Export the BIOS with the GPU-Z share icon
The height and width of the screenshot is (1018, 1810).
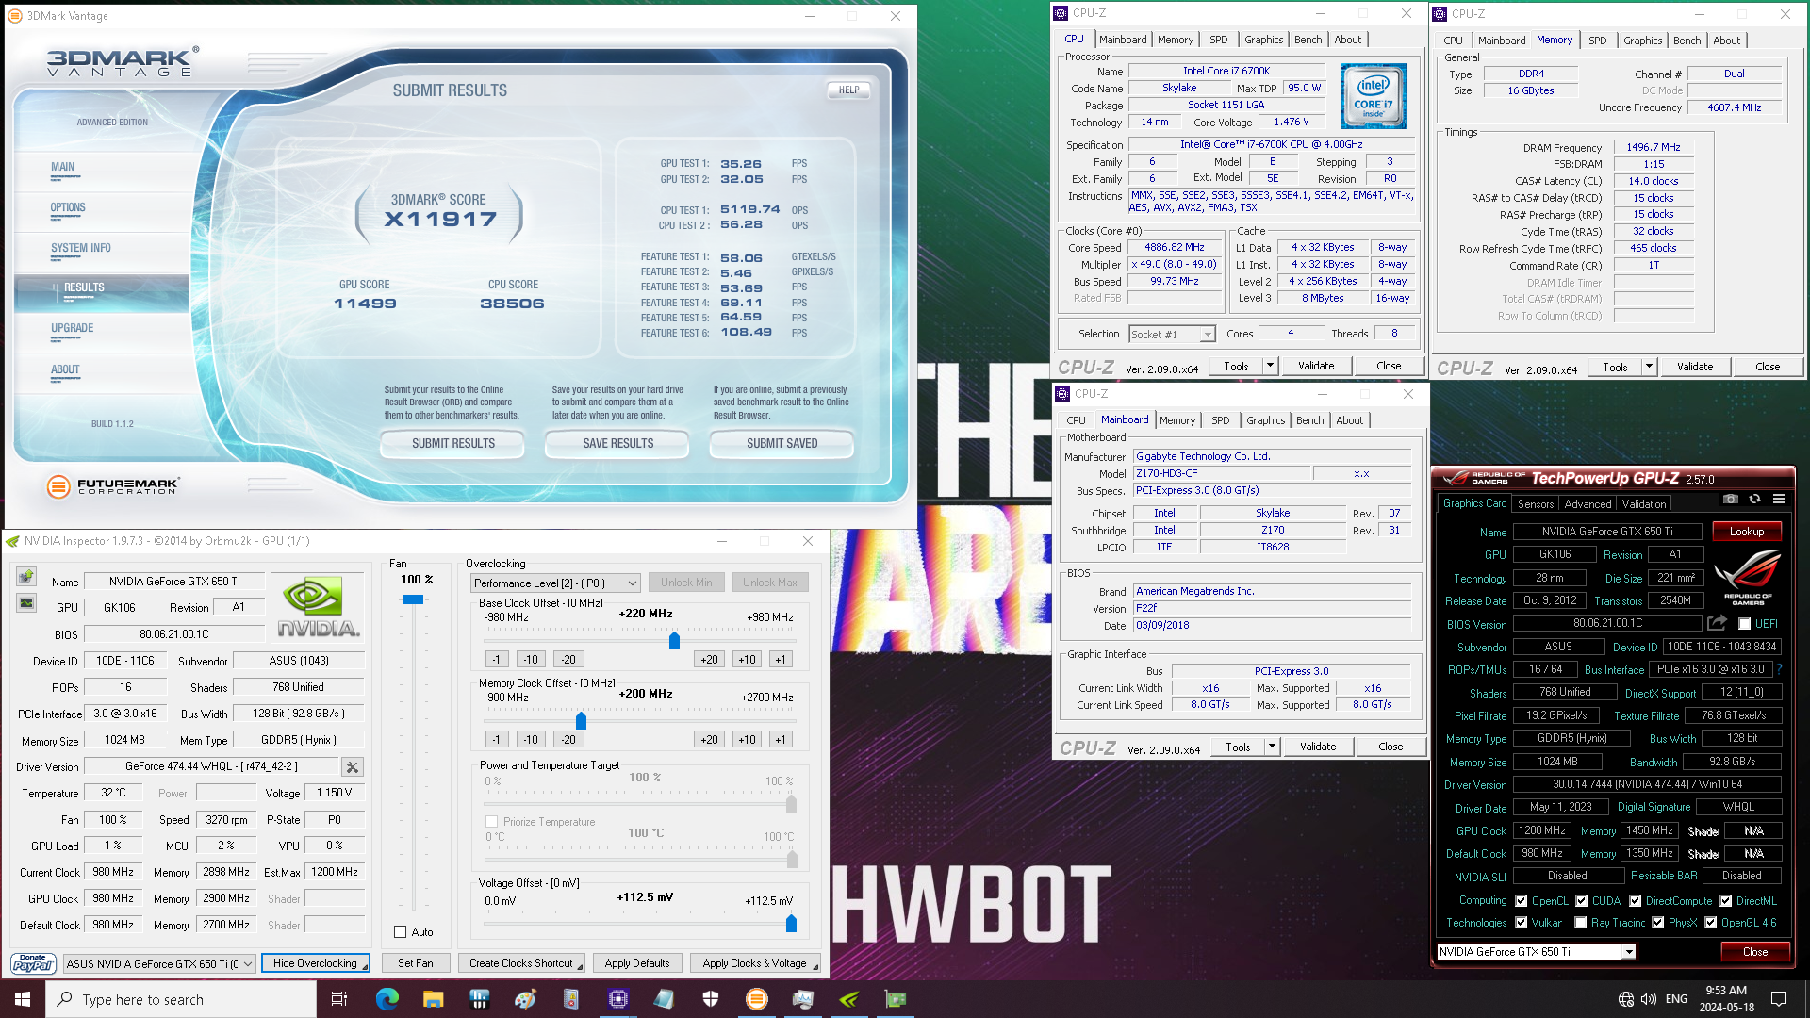(1717, 623)
